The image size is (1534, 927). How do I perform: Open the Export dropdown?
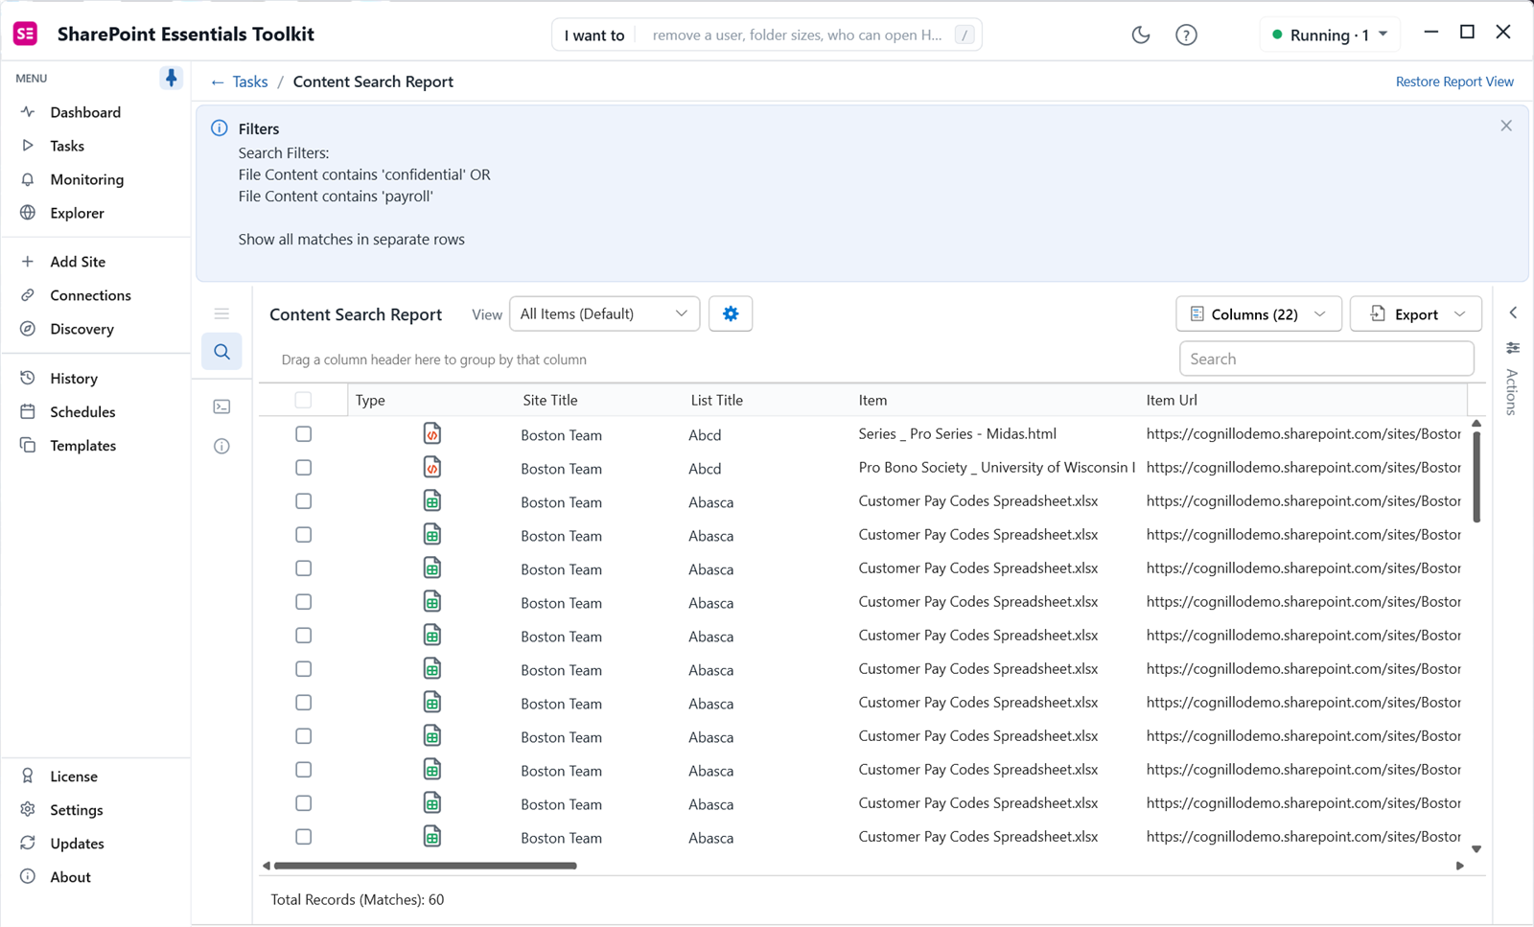[x=1416, y=313]
